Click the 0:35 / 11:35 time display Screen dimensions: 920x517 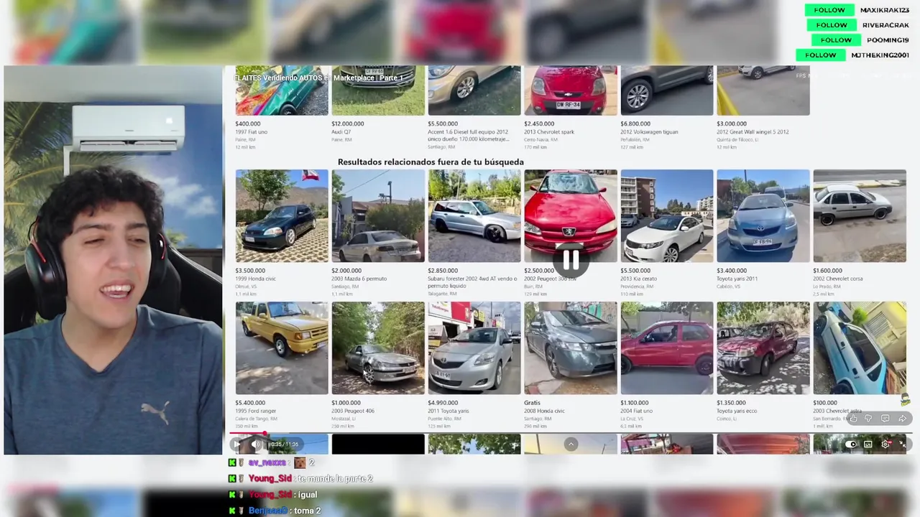pos(285,444)
